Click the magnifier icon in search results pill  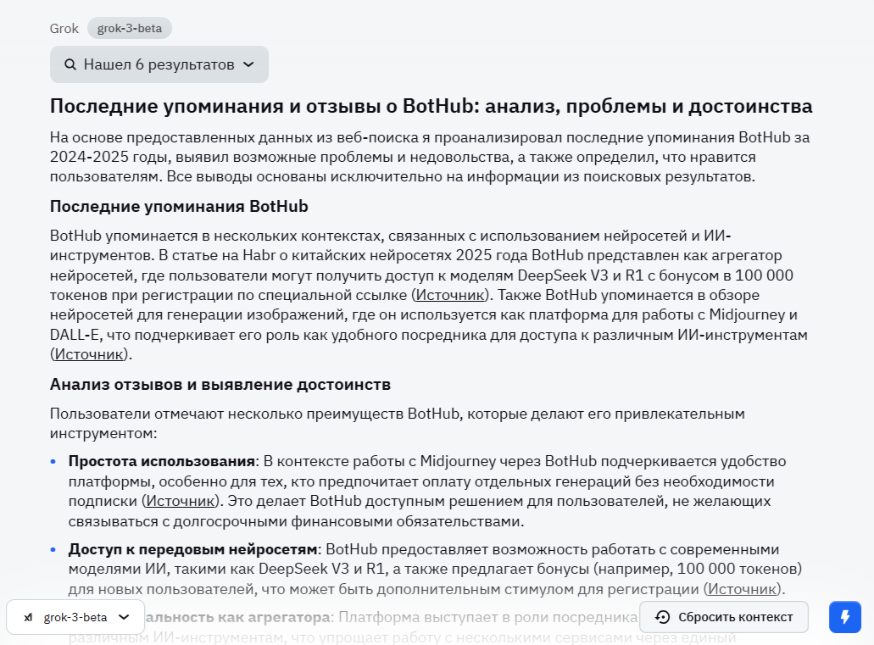(x=70, y=64)
